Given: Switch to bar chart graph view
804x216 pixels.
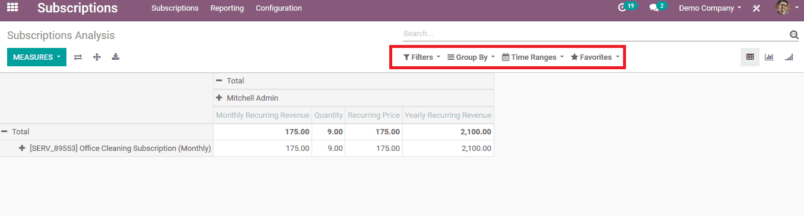Looking at the screenshot, I should pyautogui.click(x=769, y=57).
